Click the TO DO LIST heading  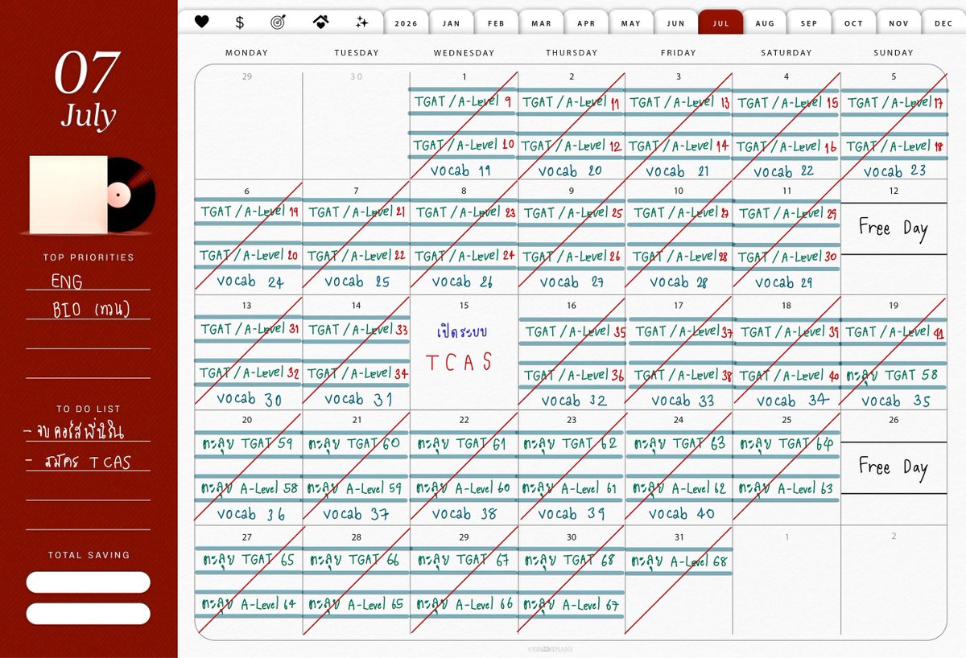coord(89,409)
